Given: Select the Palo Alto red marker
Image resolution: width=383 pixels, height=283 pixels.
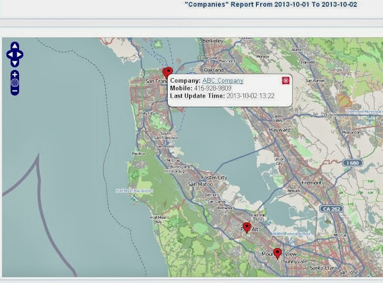Looking at the screenshot, I should coord(247,228).
